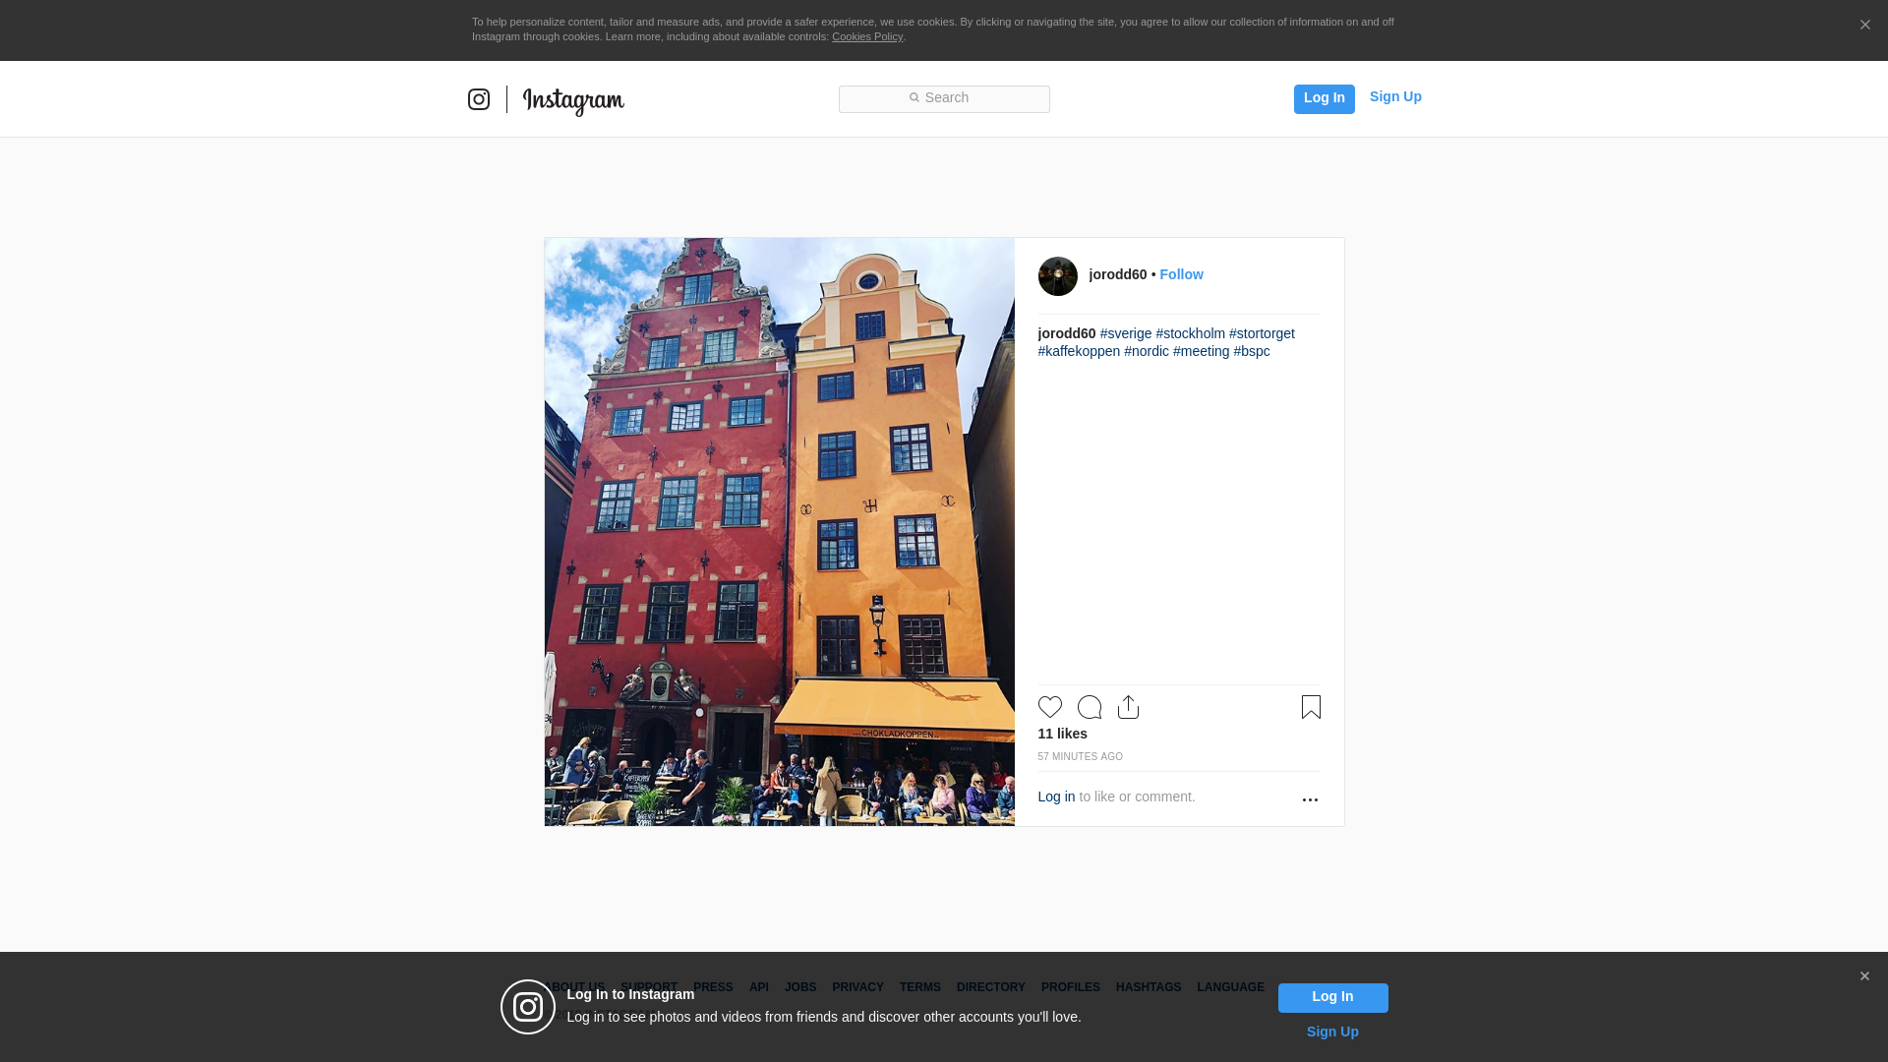Screen dimensions: 1888x1062
Task: Open LANGUAGE selector in footer
Action: click(x=1231, y=987)
